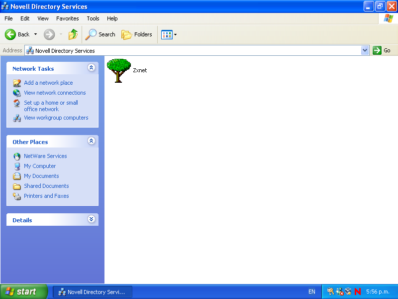
Task: Click the red Novell N tray icon
Action: [x=358, y=292]
